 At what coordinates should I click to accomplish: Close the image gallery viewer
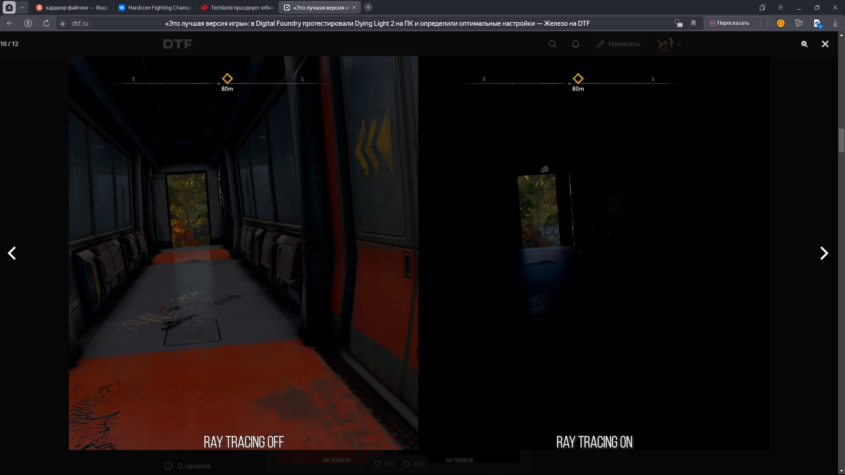[825, 44]
